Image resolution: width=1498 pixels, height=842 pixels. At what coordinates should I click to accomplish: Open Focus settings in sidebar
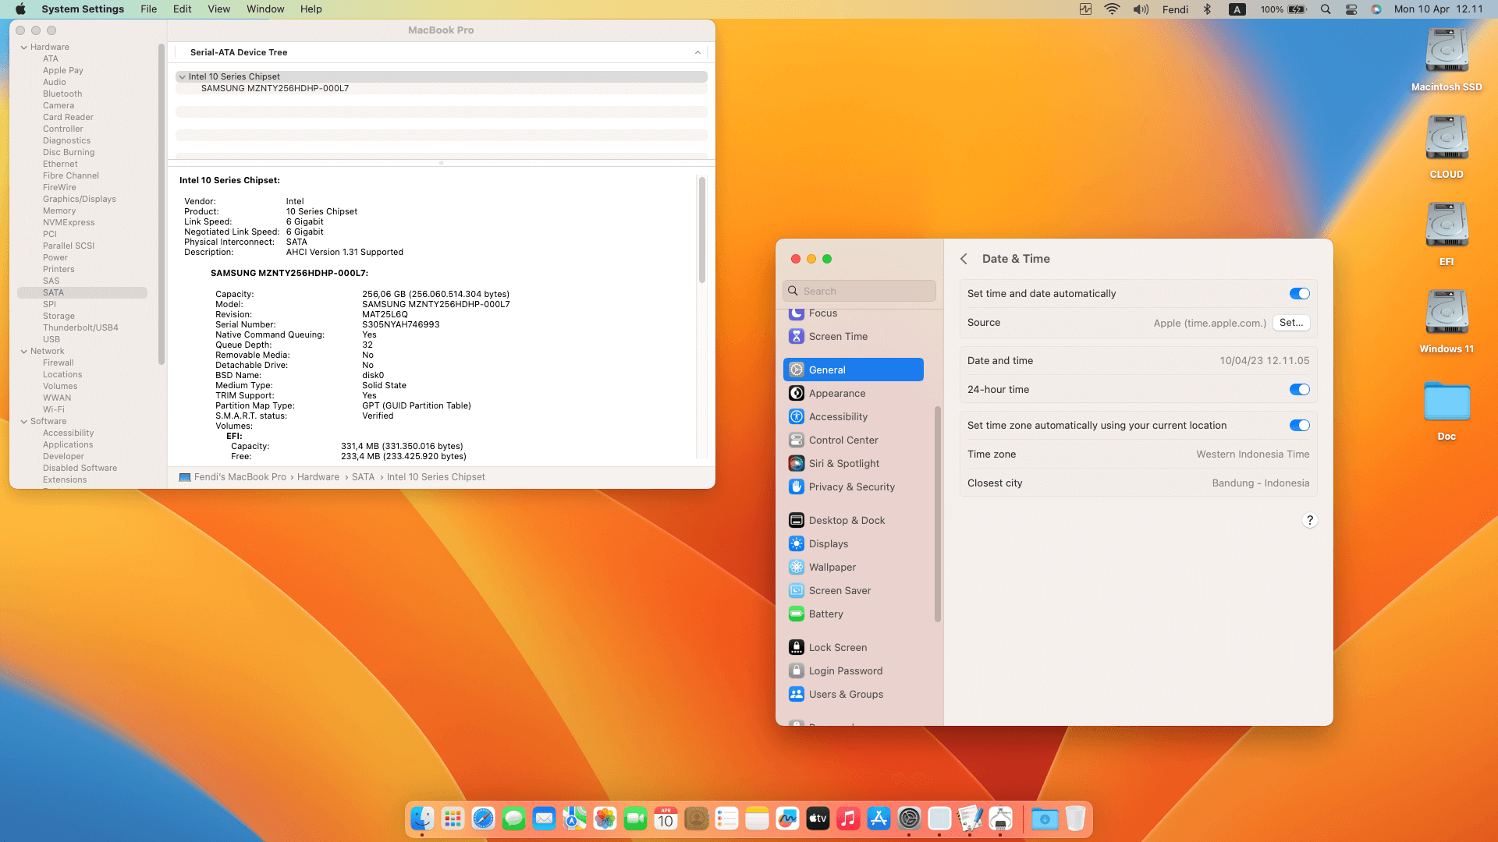(854, 313)
